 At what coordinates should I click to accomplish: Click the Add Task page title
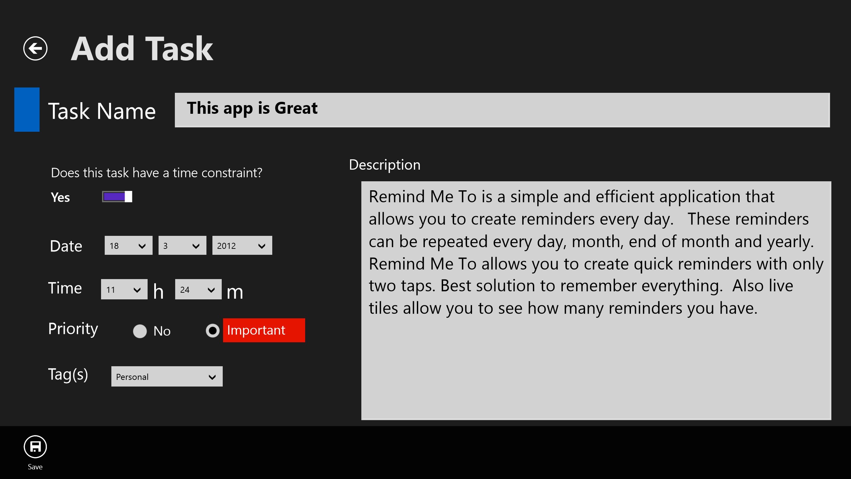[x=142, y=49]
